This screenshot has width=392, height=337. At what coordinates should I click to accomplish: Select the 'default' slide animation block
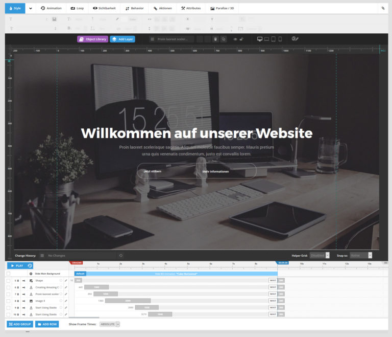tap(80, 274)
